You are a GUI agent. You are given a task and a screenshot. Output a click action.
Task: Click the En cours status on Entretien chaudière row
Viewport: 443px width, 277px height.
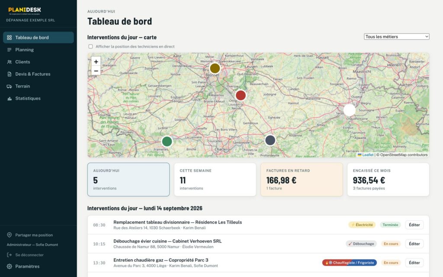391,263
